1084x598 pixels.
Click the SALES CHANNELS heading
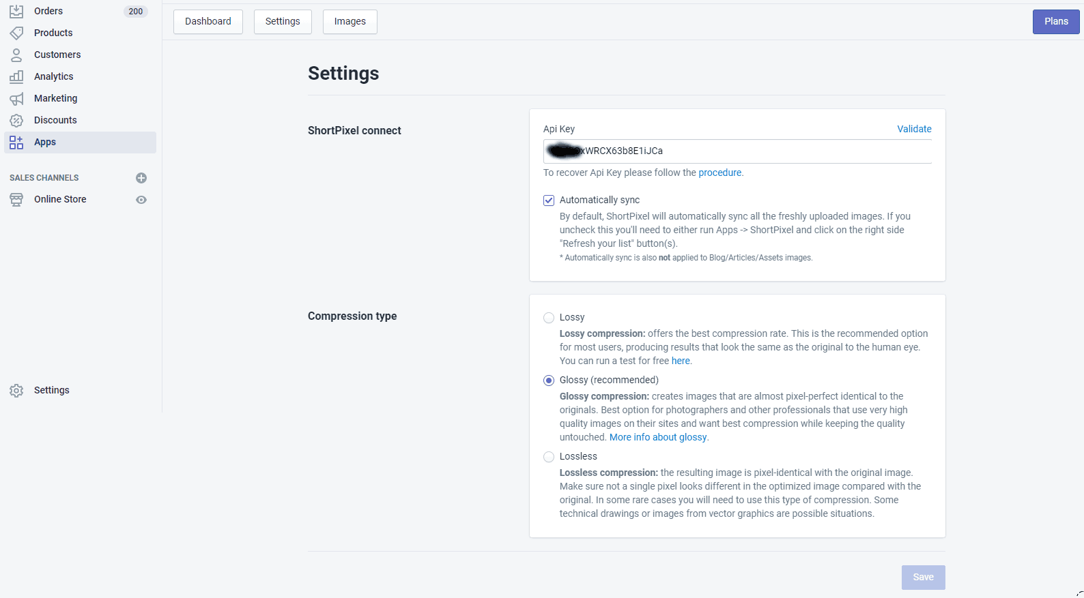[x=44, y=178]
